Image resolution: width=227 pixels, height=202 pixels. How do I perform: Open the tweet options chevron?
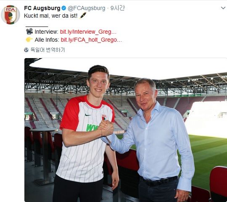[x=223, y=8]
